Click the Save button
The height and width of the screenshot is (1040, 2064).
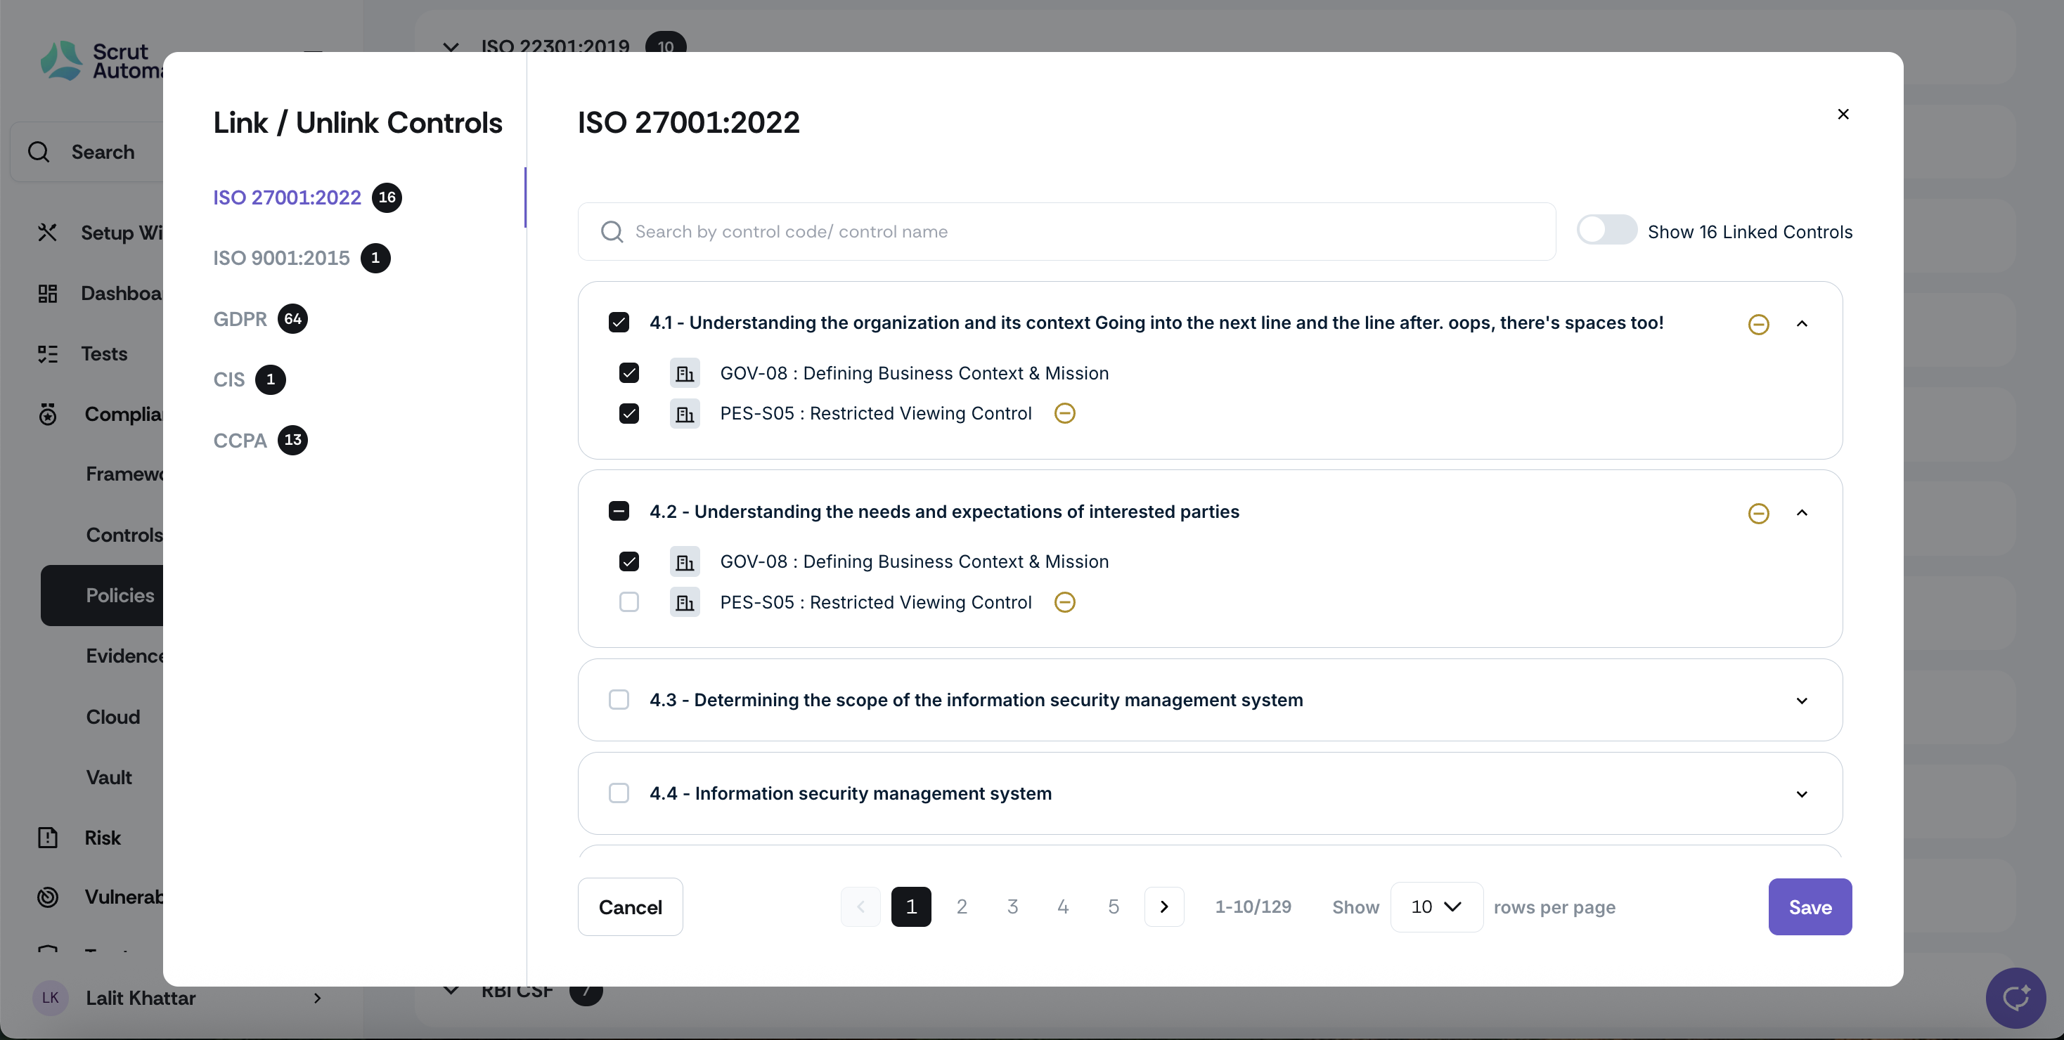pos(1810,907)
